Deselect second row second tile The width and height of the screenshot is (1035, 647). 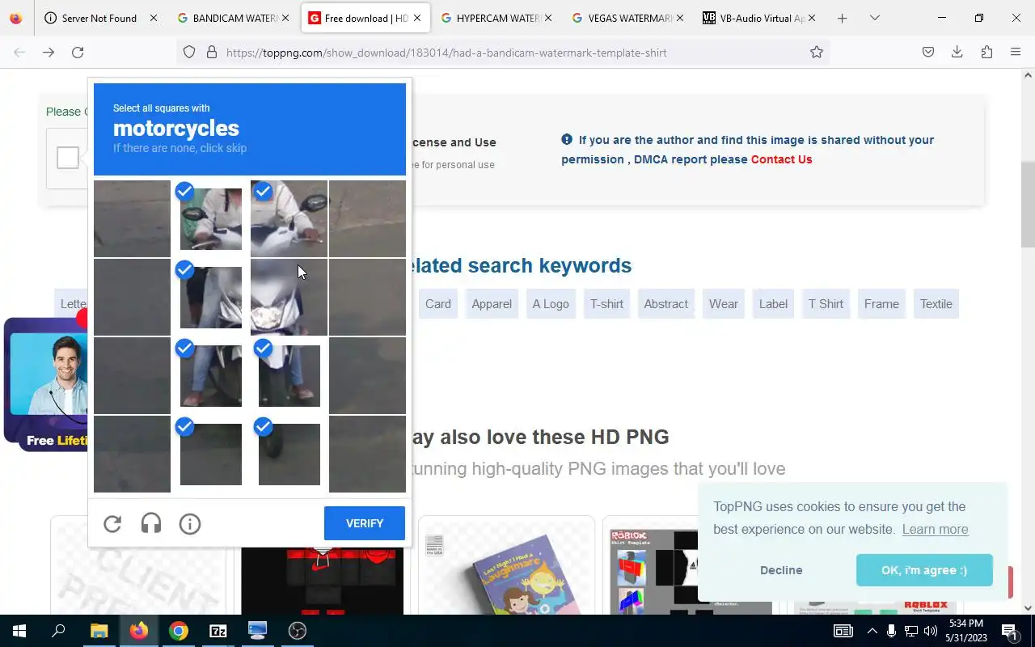[x=210, y=297]
